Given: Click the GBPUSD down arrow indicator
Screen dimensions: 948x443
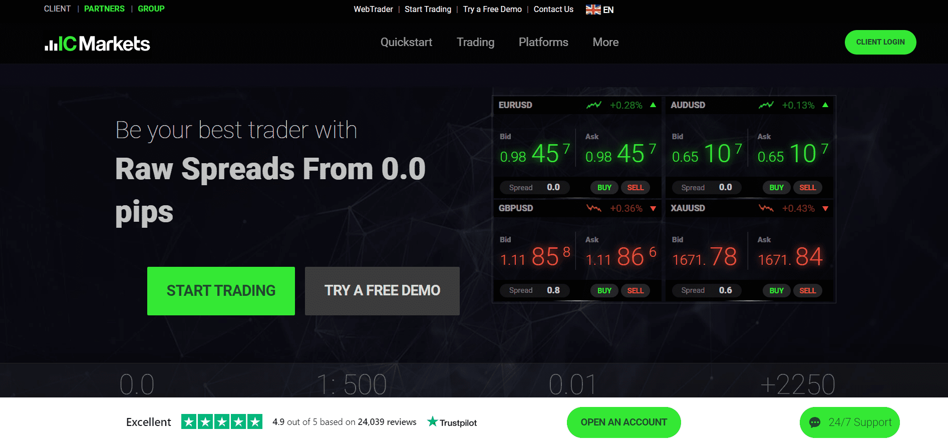Looking at the screenshot, I should click(x=653, y=209).
